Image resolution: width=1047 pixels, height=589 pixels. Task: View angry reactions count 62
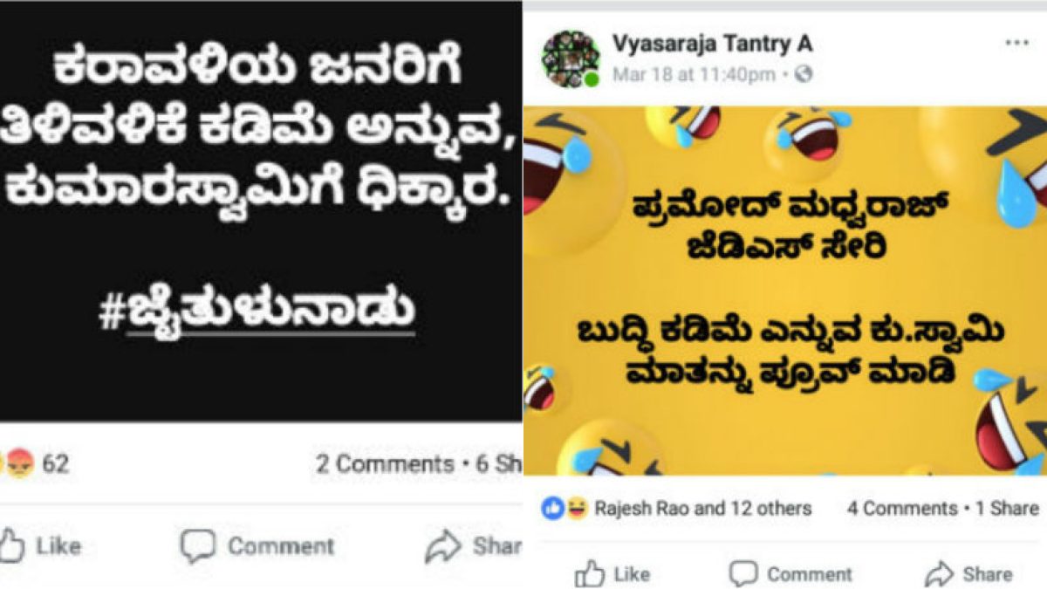[56, 464]
